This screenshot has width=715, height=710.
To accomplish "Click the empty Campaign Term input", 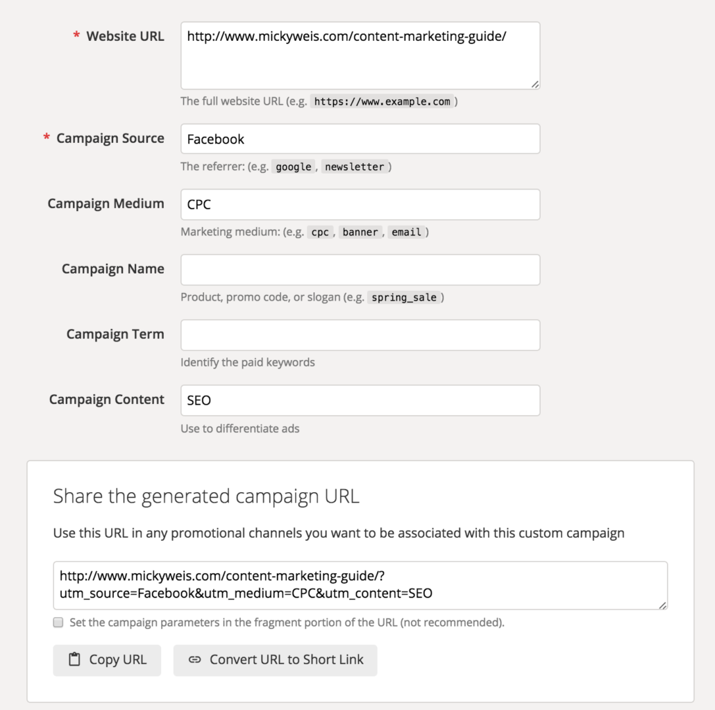I will [x=360, y=335].
